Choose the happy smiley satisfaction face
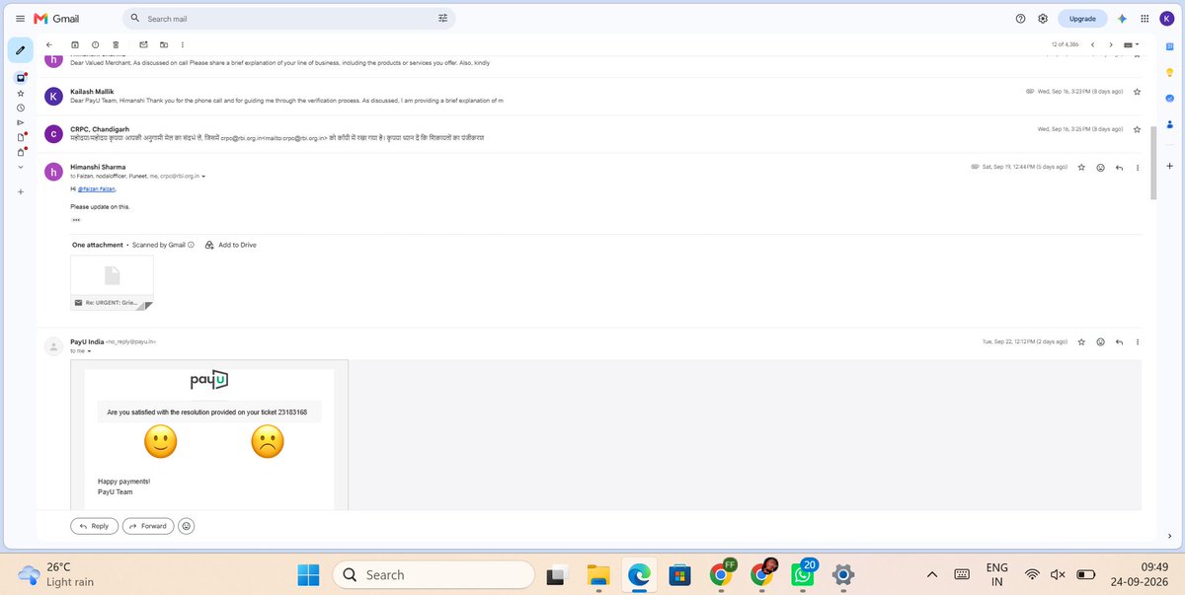 click(x=160, y=441)
